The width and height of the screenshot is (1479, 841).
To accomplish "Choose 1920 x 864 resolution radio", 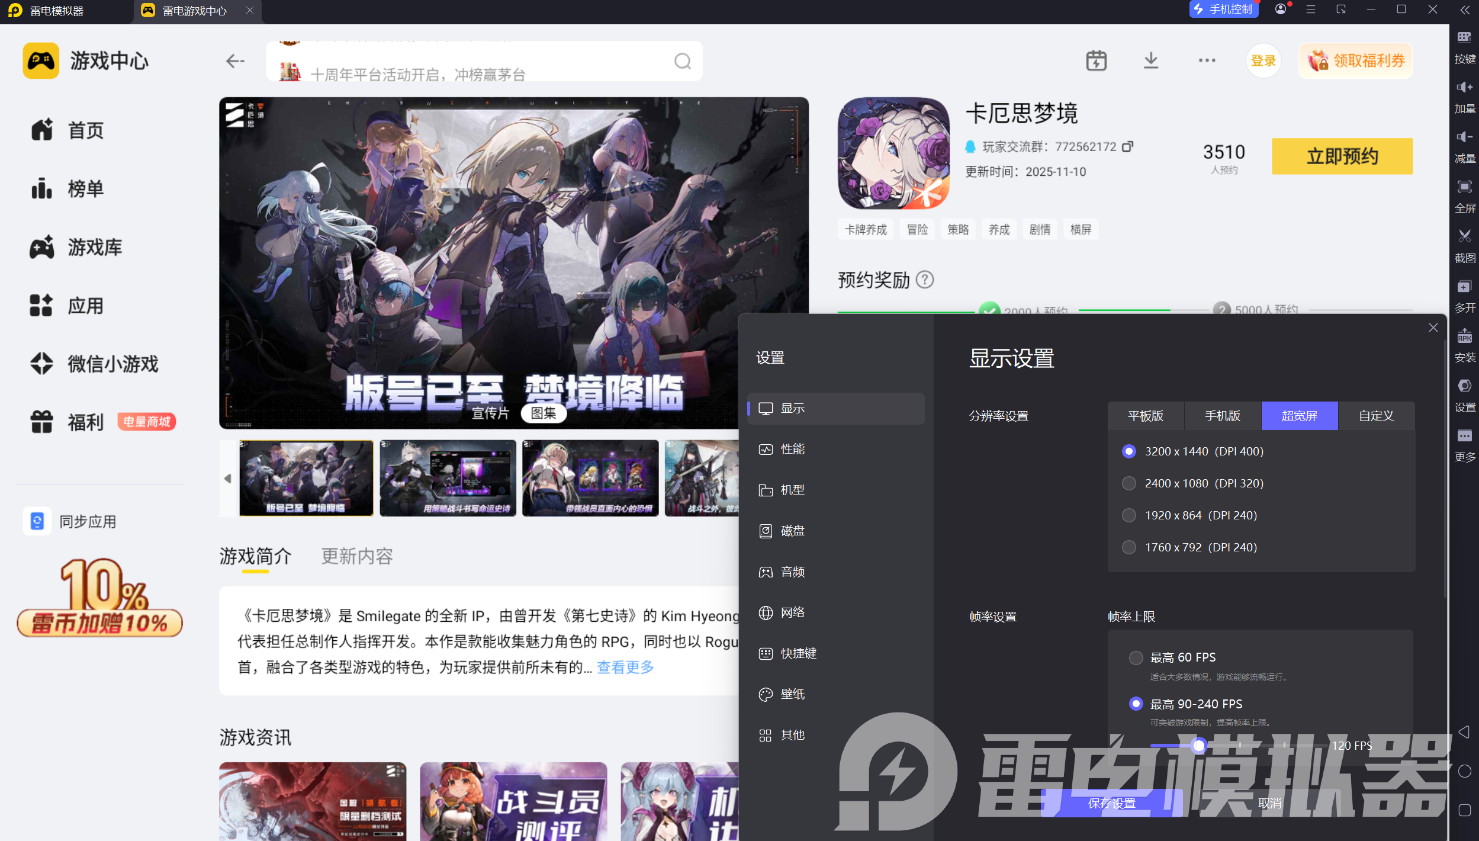I will [1129, 515].
